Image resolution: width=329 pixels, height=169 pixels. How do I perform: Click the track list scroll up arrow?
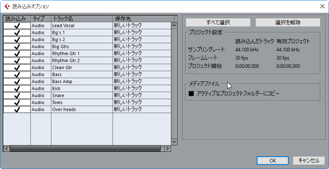click(x=174, y=25)
